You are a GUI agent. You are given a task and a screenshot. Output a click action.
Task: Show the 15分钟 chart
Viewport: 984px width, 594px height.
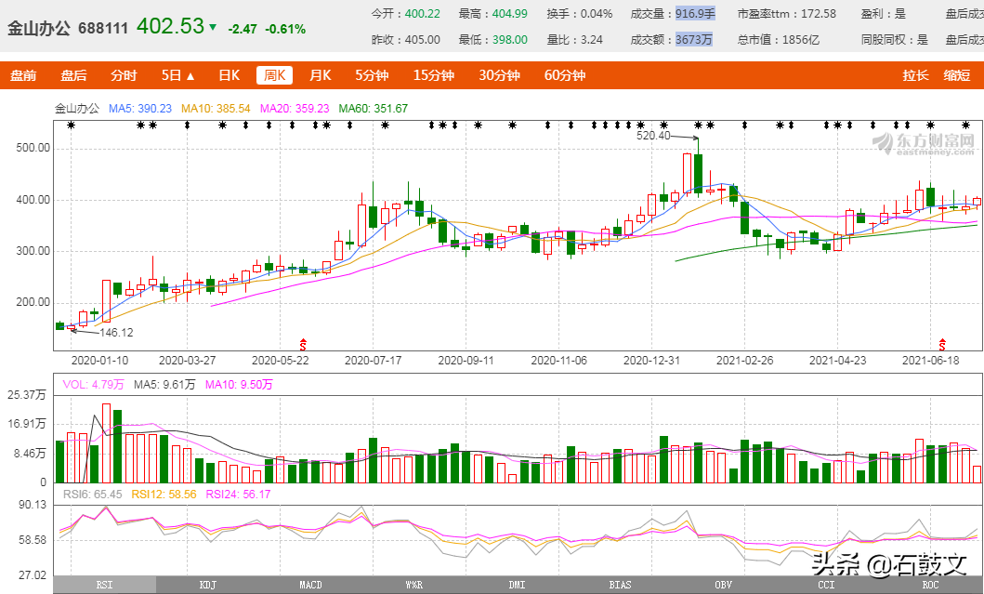(434, 75)
